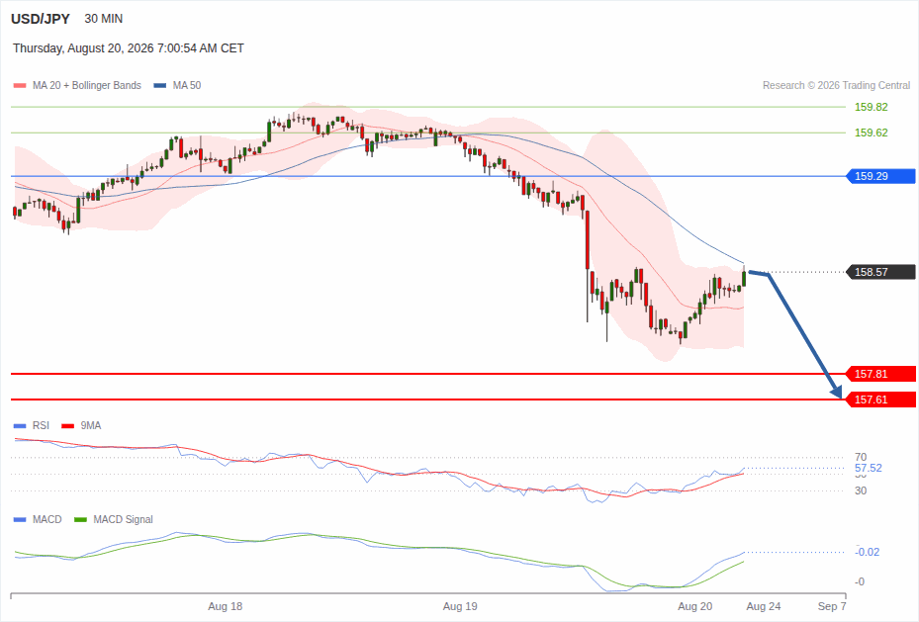This screenshot has width=919, height=622.
Task: Click the MA 20 + Bollinger Bands legend swatch
Action: point(20,85)
